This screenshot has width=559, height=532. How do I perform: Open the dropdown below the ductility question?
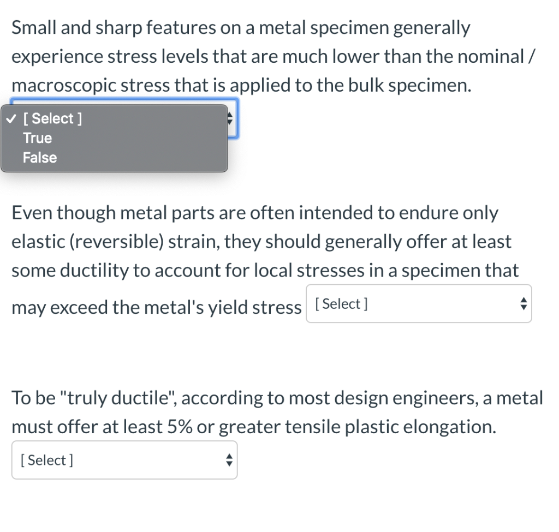[124, 460]
